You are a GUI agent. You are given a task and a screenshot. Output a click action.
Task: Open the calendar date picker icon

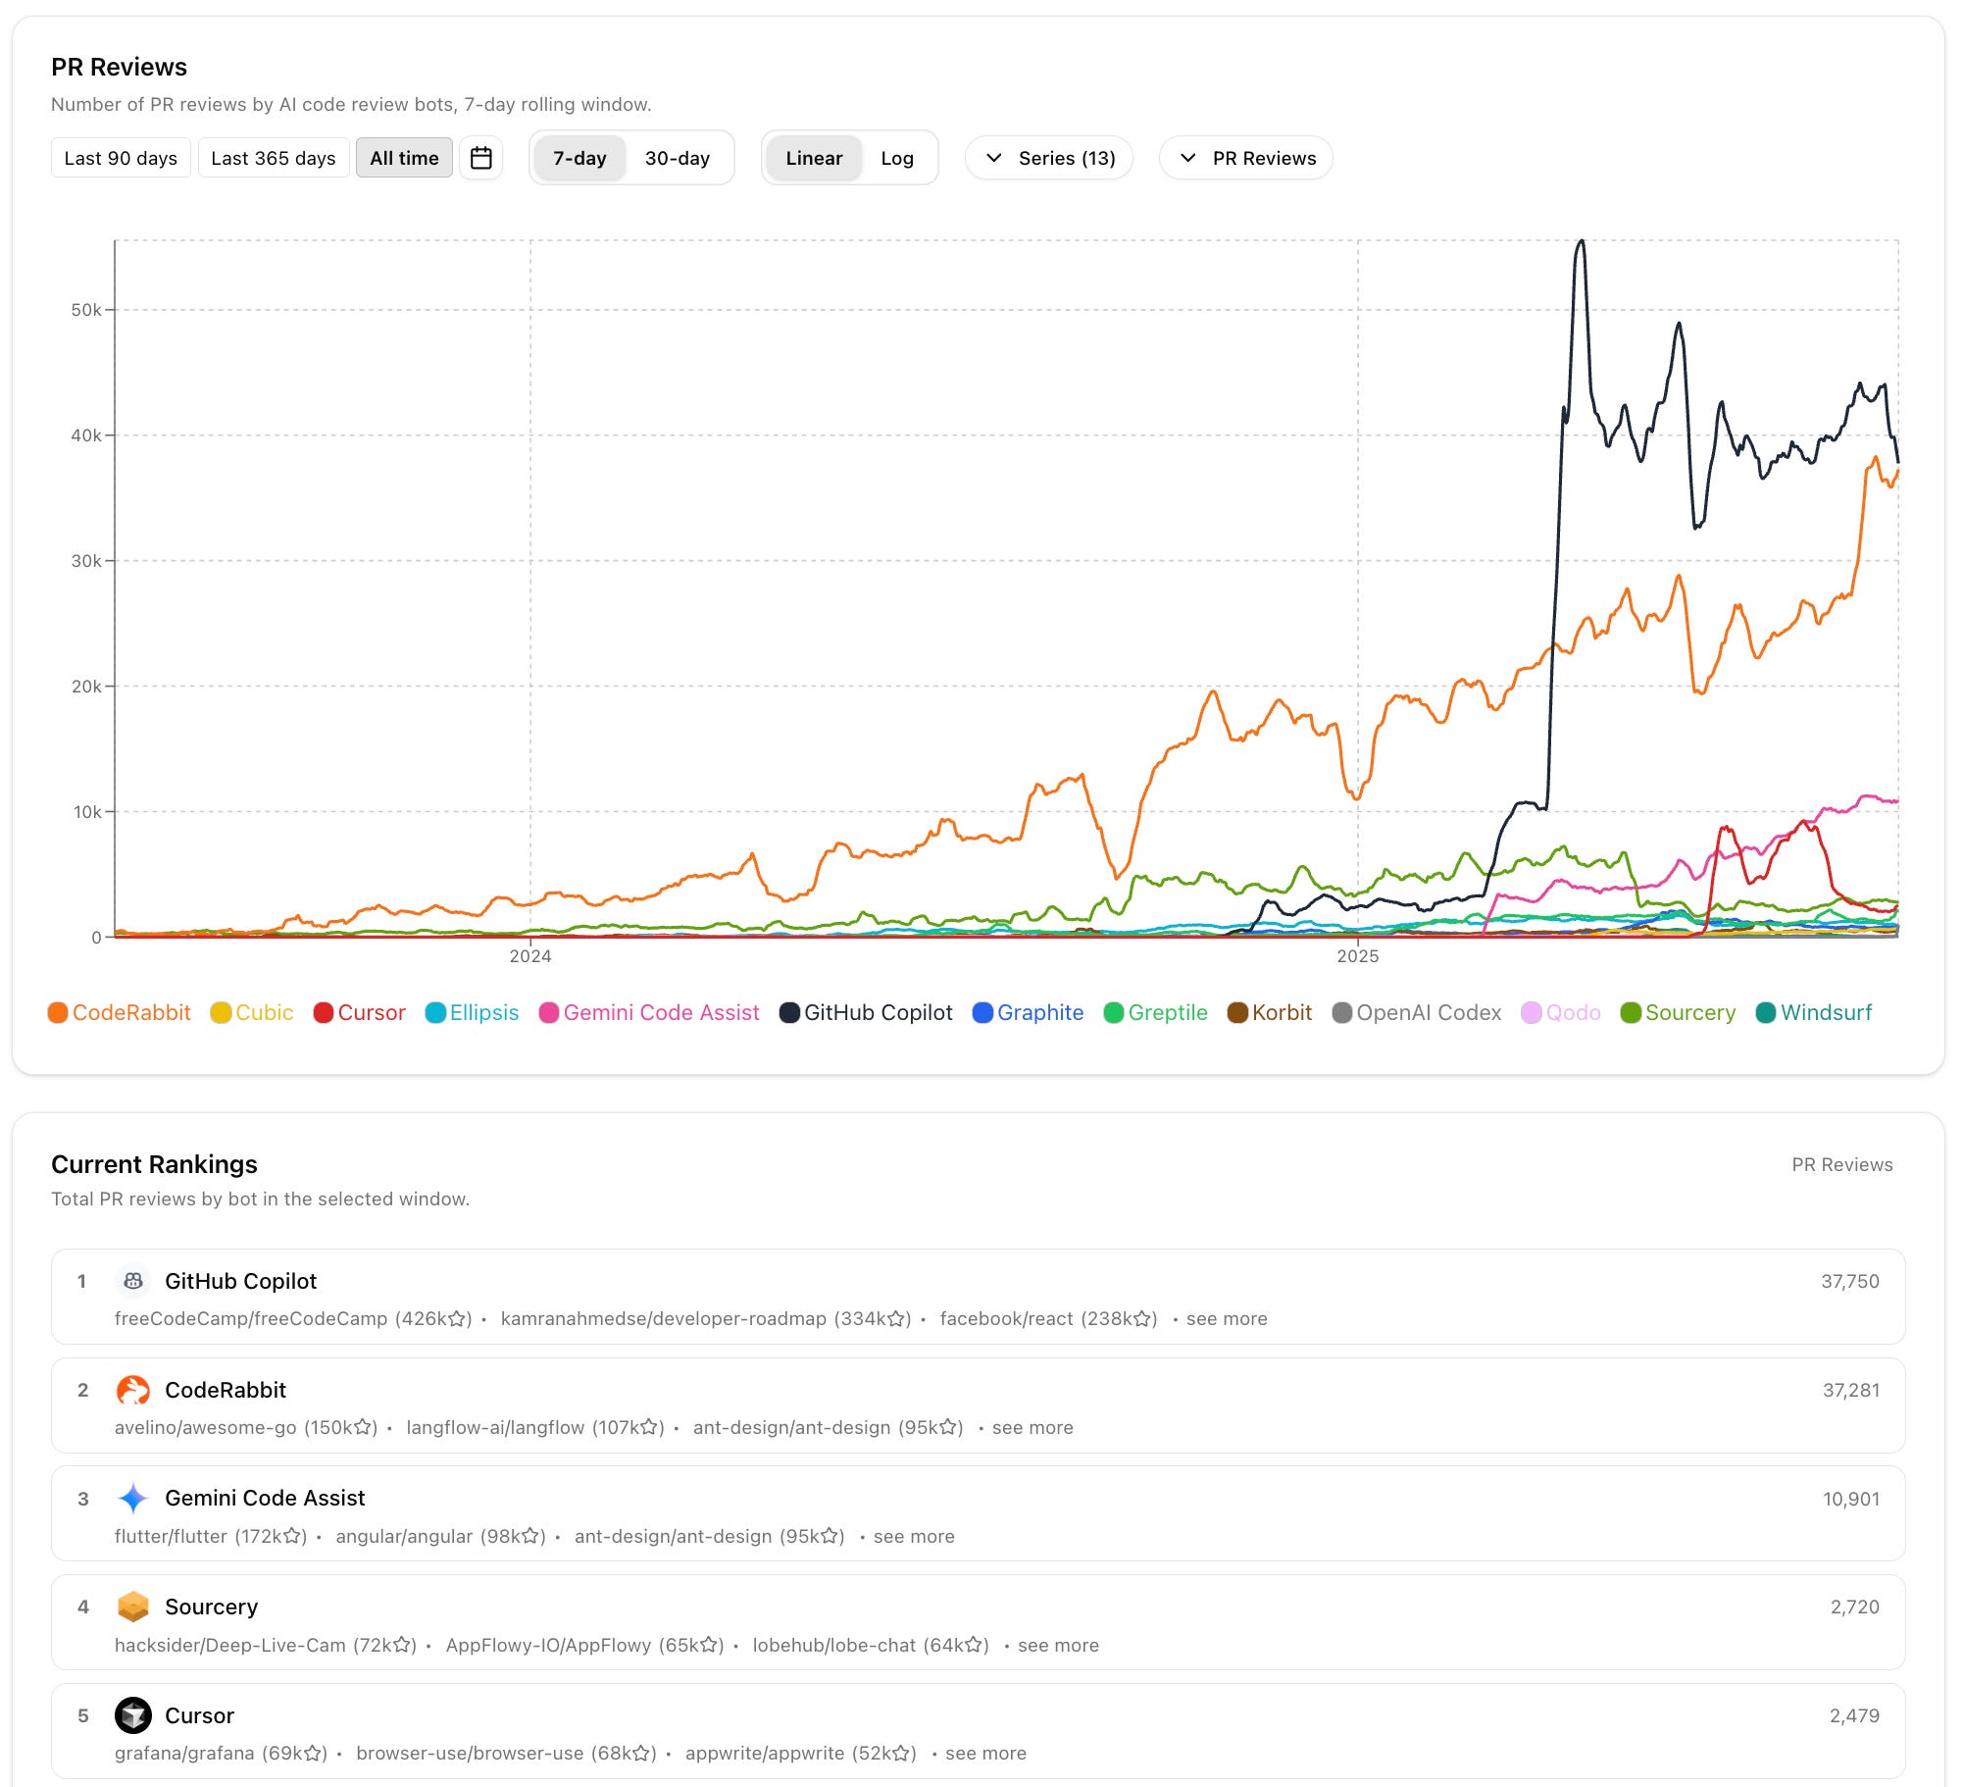tap(480, 158)
